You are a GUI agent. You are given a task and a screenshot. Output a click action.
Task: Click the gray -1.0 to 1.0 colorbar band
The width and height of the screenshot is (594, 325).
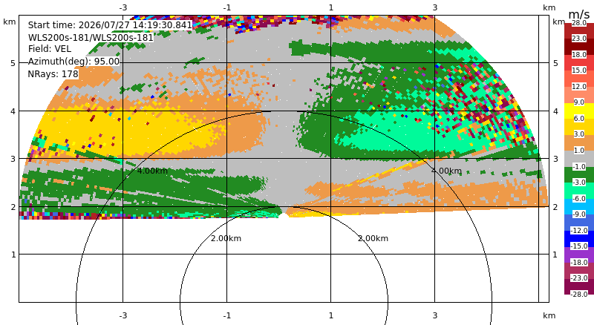(579, 159)
